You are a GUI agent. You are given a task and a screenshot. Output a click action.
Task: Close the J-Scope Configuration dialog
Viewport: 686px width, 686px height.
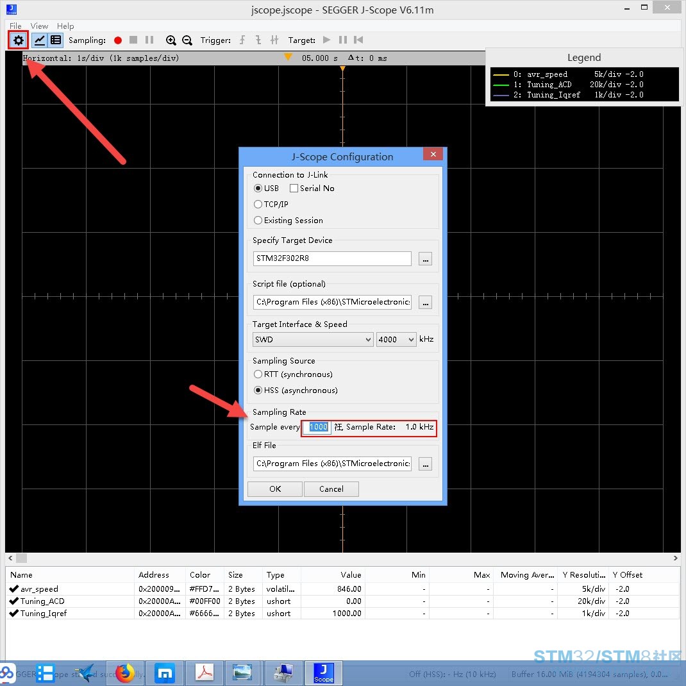pos(433,154)
